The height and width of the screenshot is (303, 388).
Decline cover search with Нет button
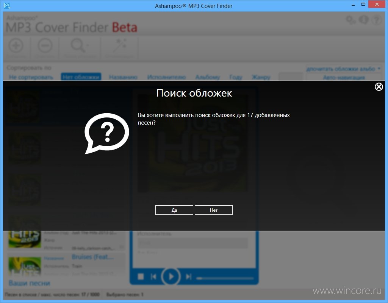214,210
